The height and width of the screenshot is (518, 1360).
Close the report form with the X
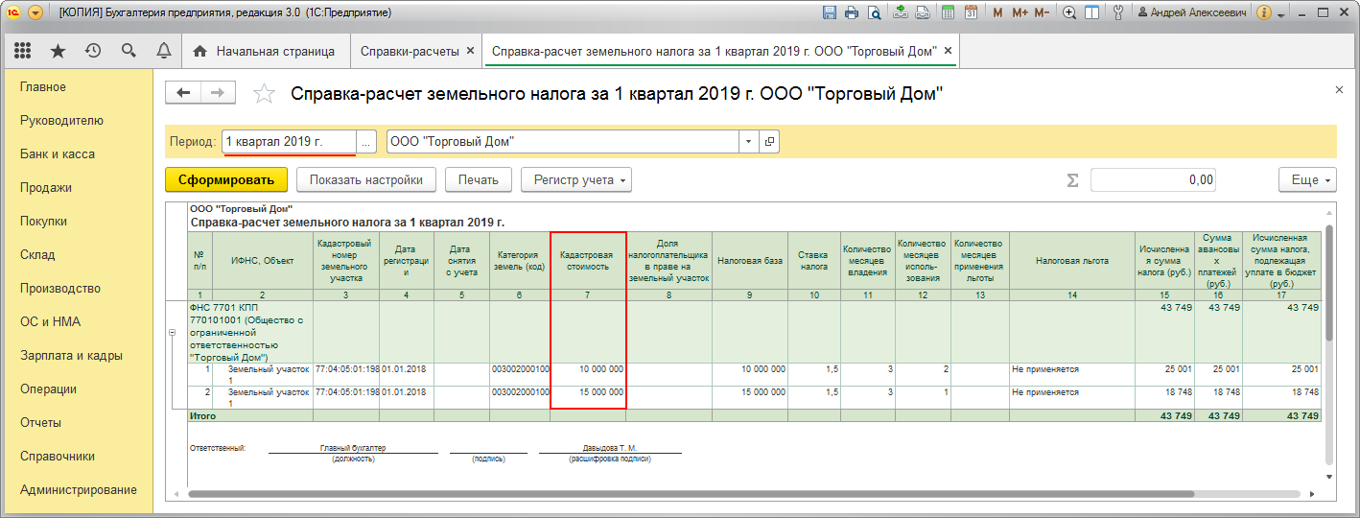tap(1339, 89)
